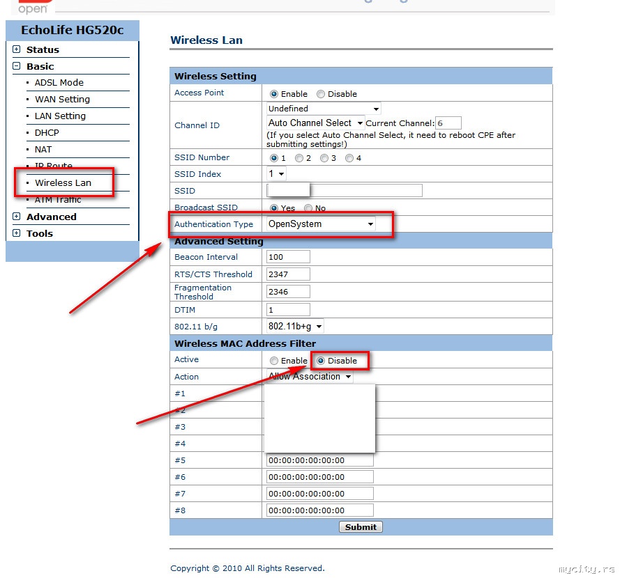Screen dimensions: 620x578
Task: Open the ADSL Mode link
Action: click(59, 82)
